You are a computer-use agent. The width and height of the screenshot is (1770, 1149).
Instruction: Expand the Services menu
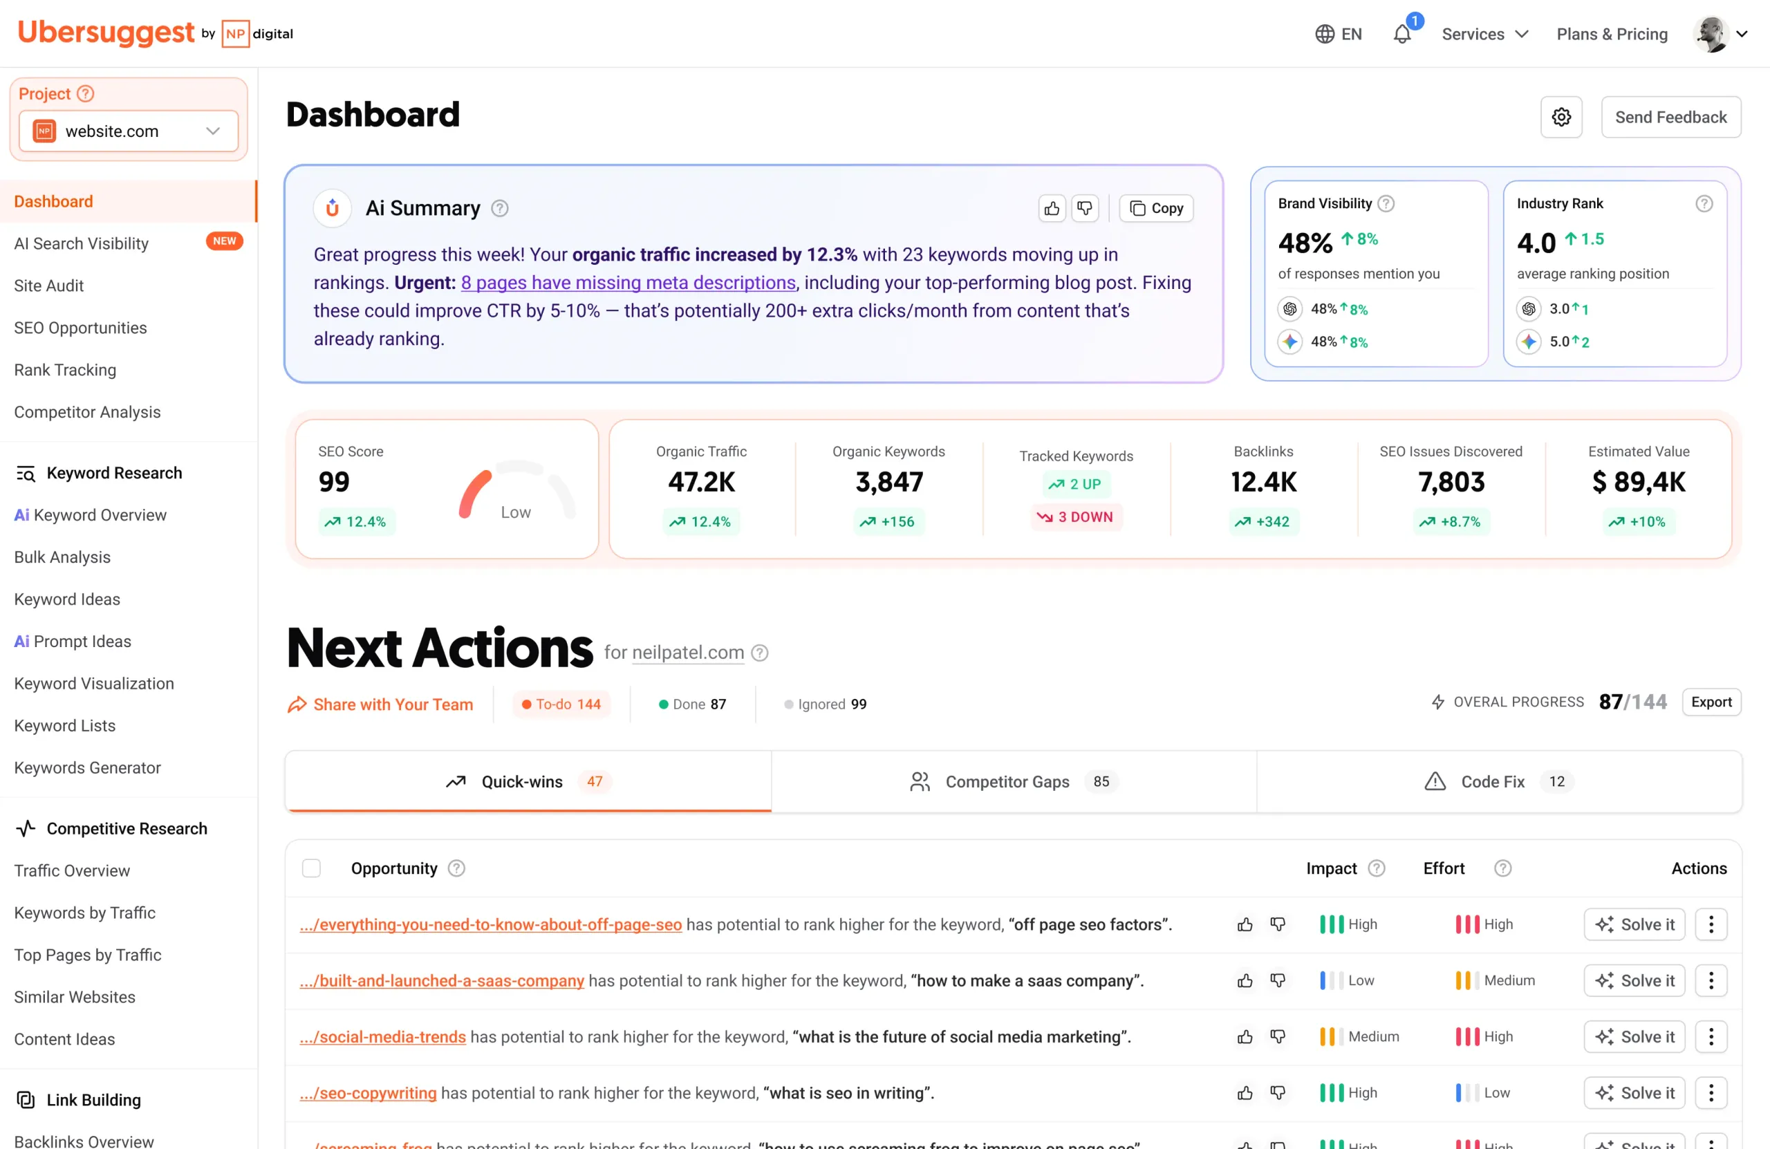point(1484,34)
